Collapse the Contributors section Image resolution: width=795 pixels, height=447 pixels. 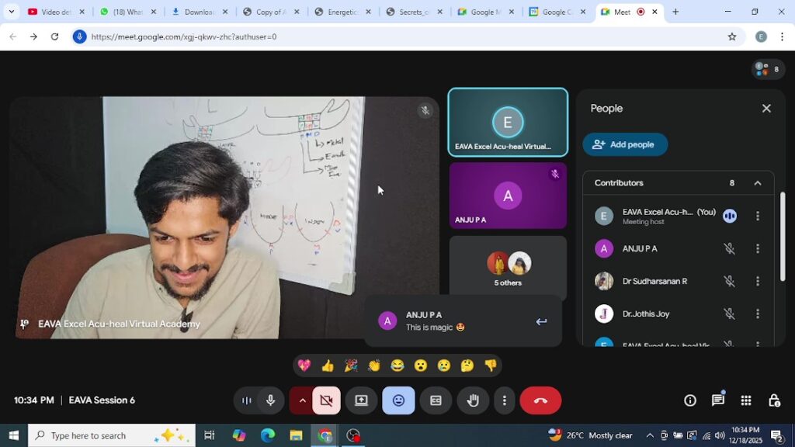(757, 182)
